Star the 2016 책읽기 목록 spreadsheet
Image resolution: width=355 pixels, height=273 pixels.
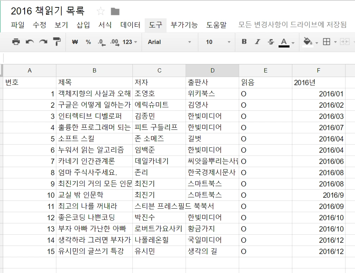(101, 11)
